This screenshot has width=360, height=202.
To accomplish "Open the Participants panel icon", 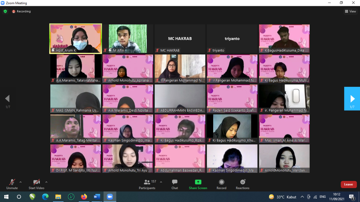I will 147,182.
